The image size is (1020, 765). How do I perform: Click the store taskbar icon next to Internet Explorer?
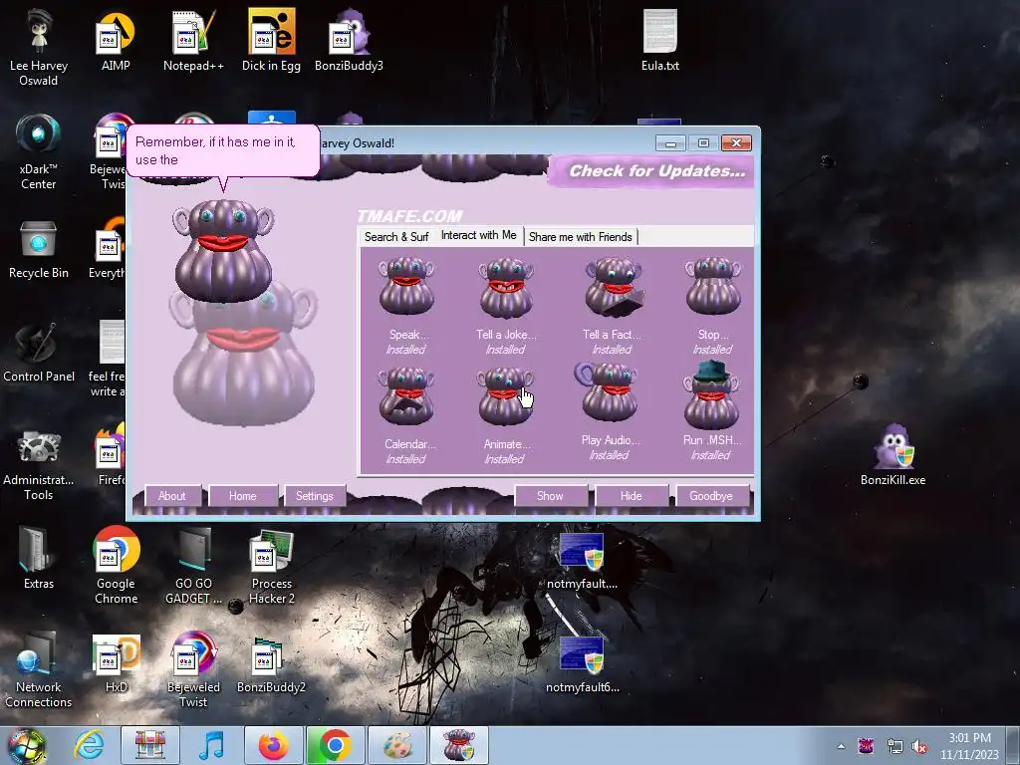pos(150,745)
